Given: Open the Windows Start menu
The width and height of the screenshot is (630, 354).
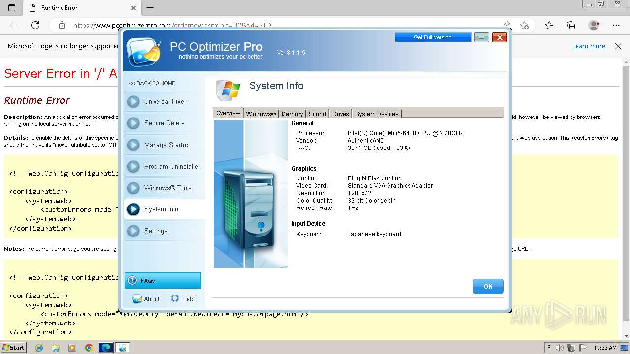Looking at the screenshot, I should point(13,347).
